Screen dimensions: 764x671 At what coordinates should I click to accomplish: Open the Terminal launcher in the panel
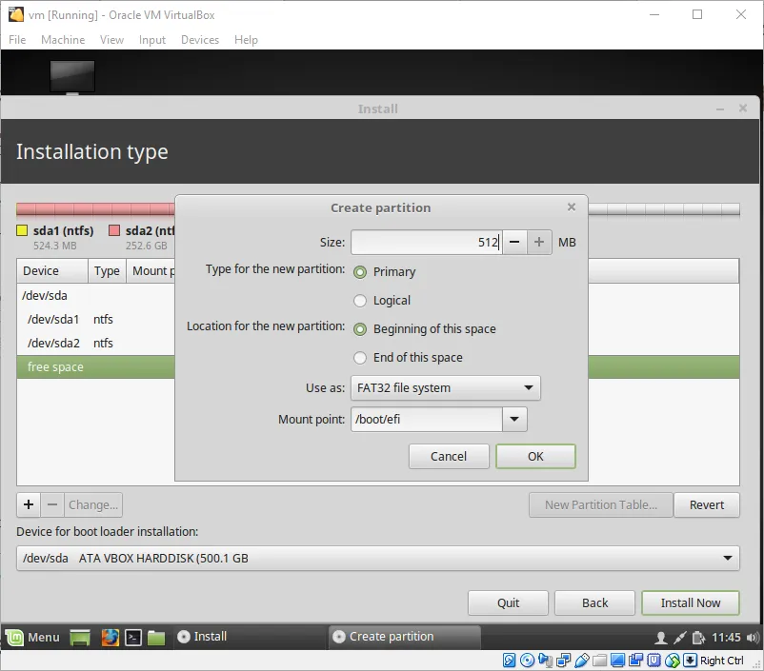133,637
